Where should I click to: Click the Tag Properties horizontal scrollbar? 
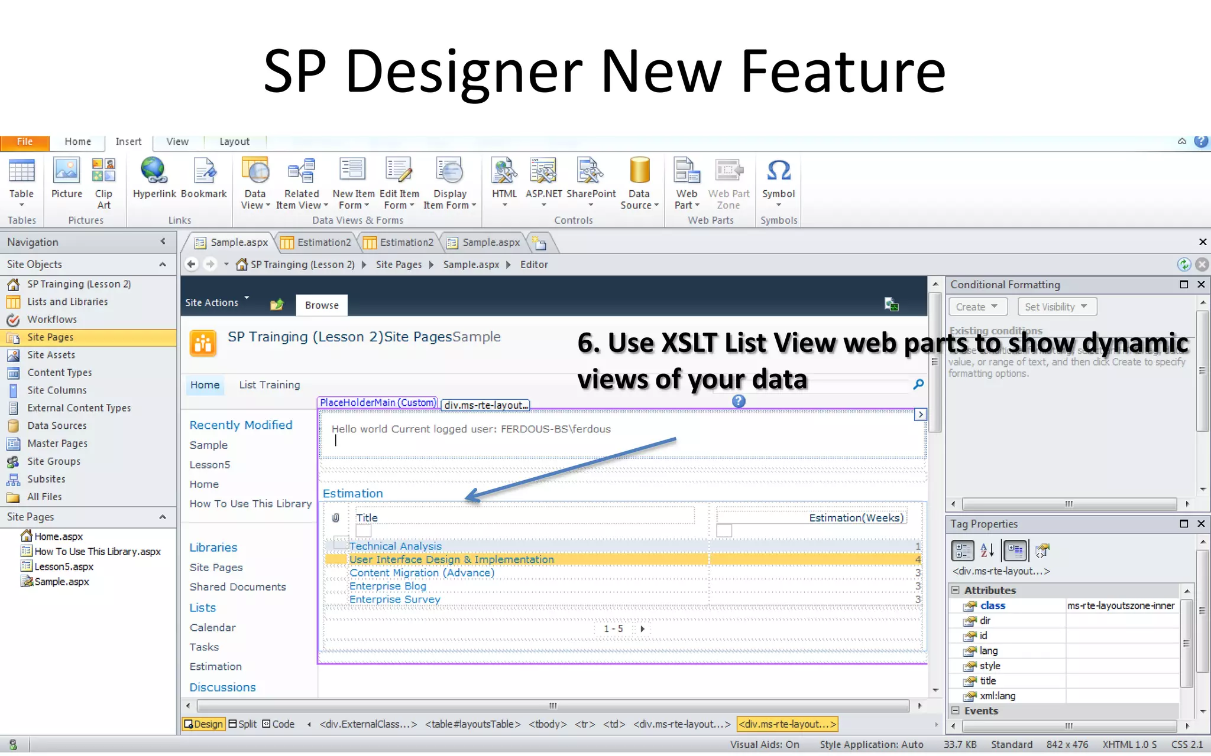(1068, 726)
